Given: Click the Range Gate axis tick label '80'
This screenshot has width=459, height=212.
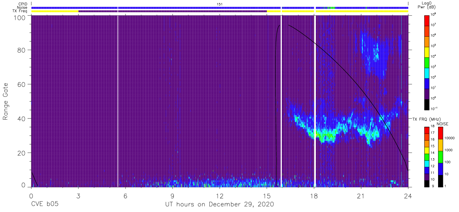Looking at the screenshot, I should click(x=21, y=50).
